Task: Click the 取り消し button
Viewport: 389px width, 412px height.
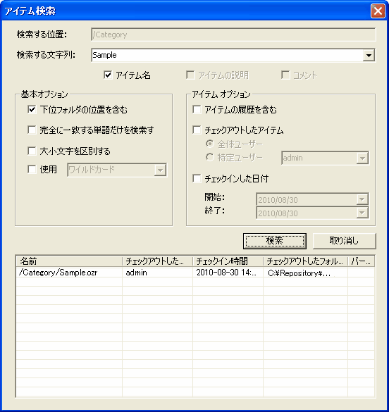Action: click(345, 241)
